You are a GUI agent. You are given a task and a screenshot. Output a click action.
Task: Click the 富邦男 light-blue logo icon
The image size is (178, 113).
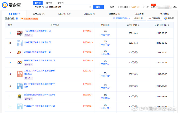click(x=20, y=106)
